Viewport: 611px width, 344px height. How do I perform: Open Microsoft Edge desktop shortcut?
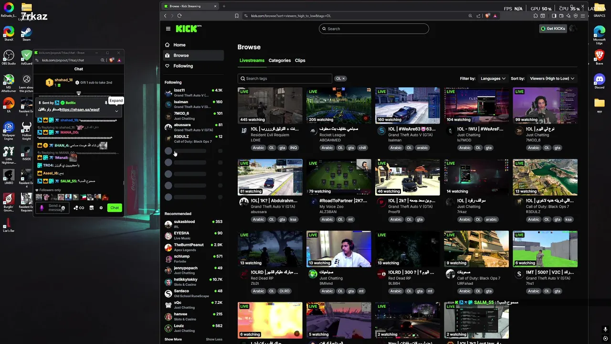(599, 35)
